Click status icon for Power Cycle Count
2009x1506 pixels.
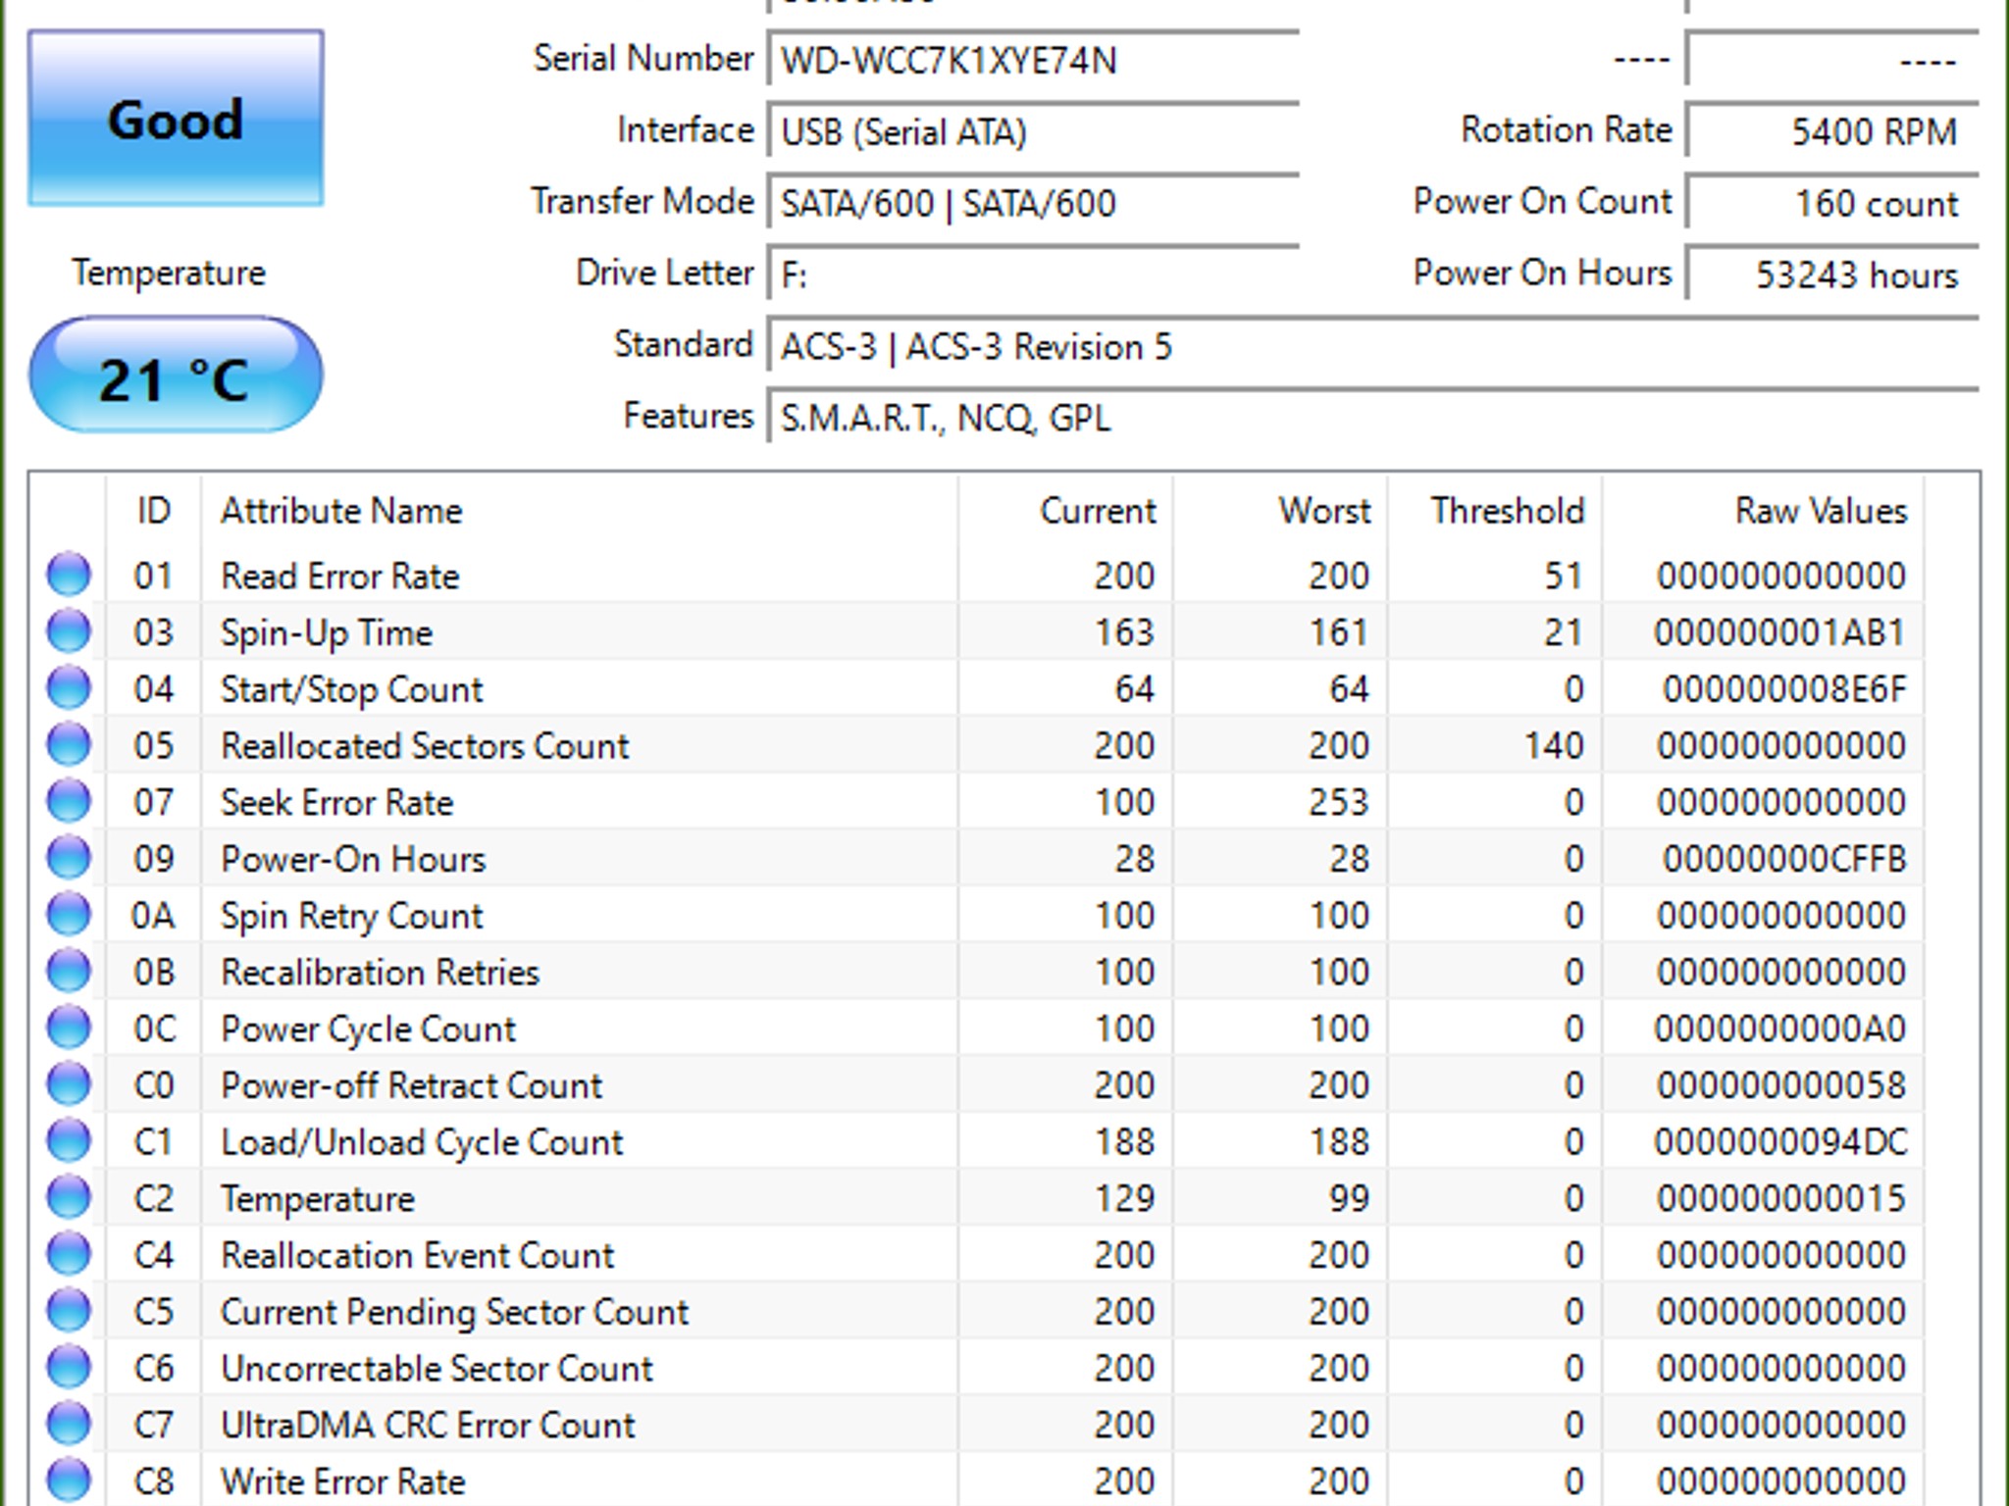pos(69,1029)
